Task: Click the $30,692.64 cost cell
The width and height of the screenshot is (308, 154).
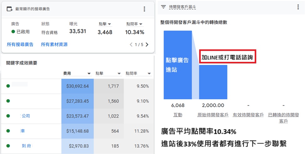Action: tap(77, 86)
